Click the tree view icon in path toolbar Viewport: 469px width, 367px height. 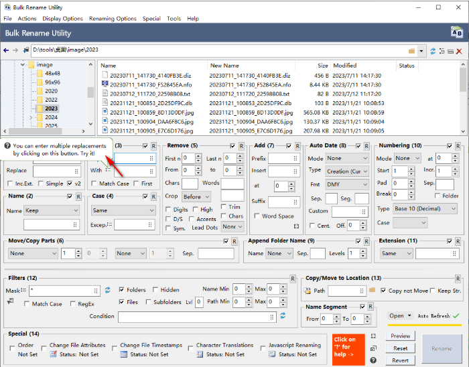(x=442, y=51)
